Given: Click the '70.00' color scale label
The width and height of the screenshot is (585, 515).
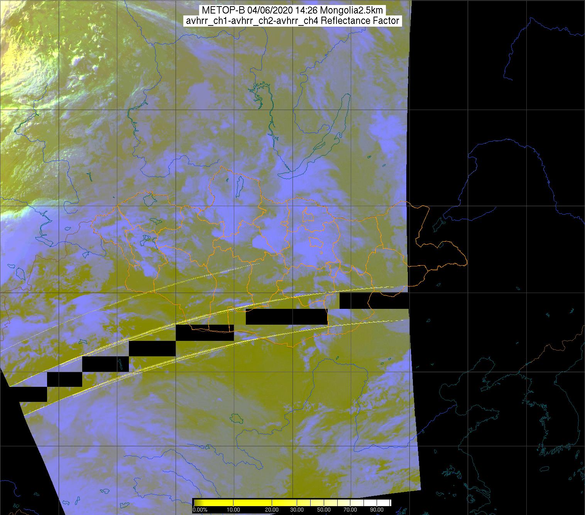Looking at the screenshot, I should coord(351,510).
